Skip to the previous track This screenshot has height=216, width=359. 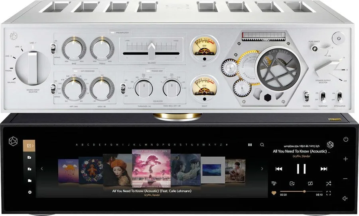[279, 169]
